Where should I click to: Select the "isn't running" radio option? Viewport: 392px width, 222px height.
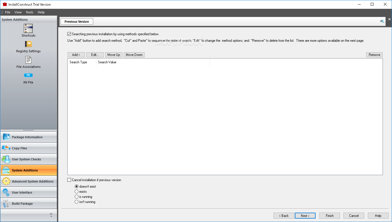coord(76,202)
